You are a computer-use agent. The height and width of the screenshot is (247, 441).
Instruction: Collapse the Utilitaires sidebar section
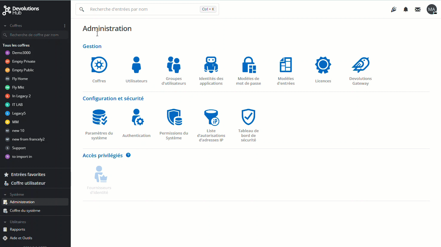5,222
